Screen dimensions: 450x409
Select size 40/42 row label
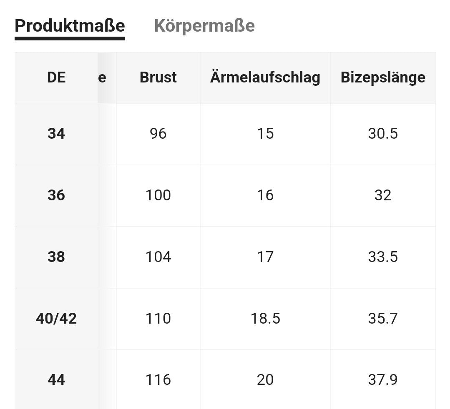tap(56, 319)
